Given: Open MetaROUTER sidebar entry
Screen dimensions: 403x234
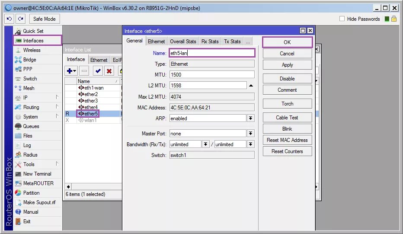Looking at the screenshot, I should click(38, 183).
